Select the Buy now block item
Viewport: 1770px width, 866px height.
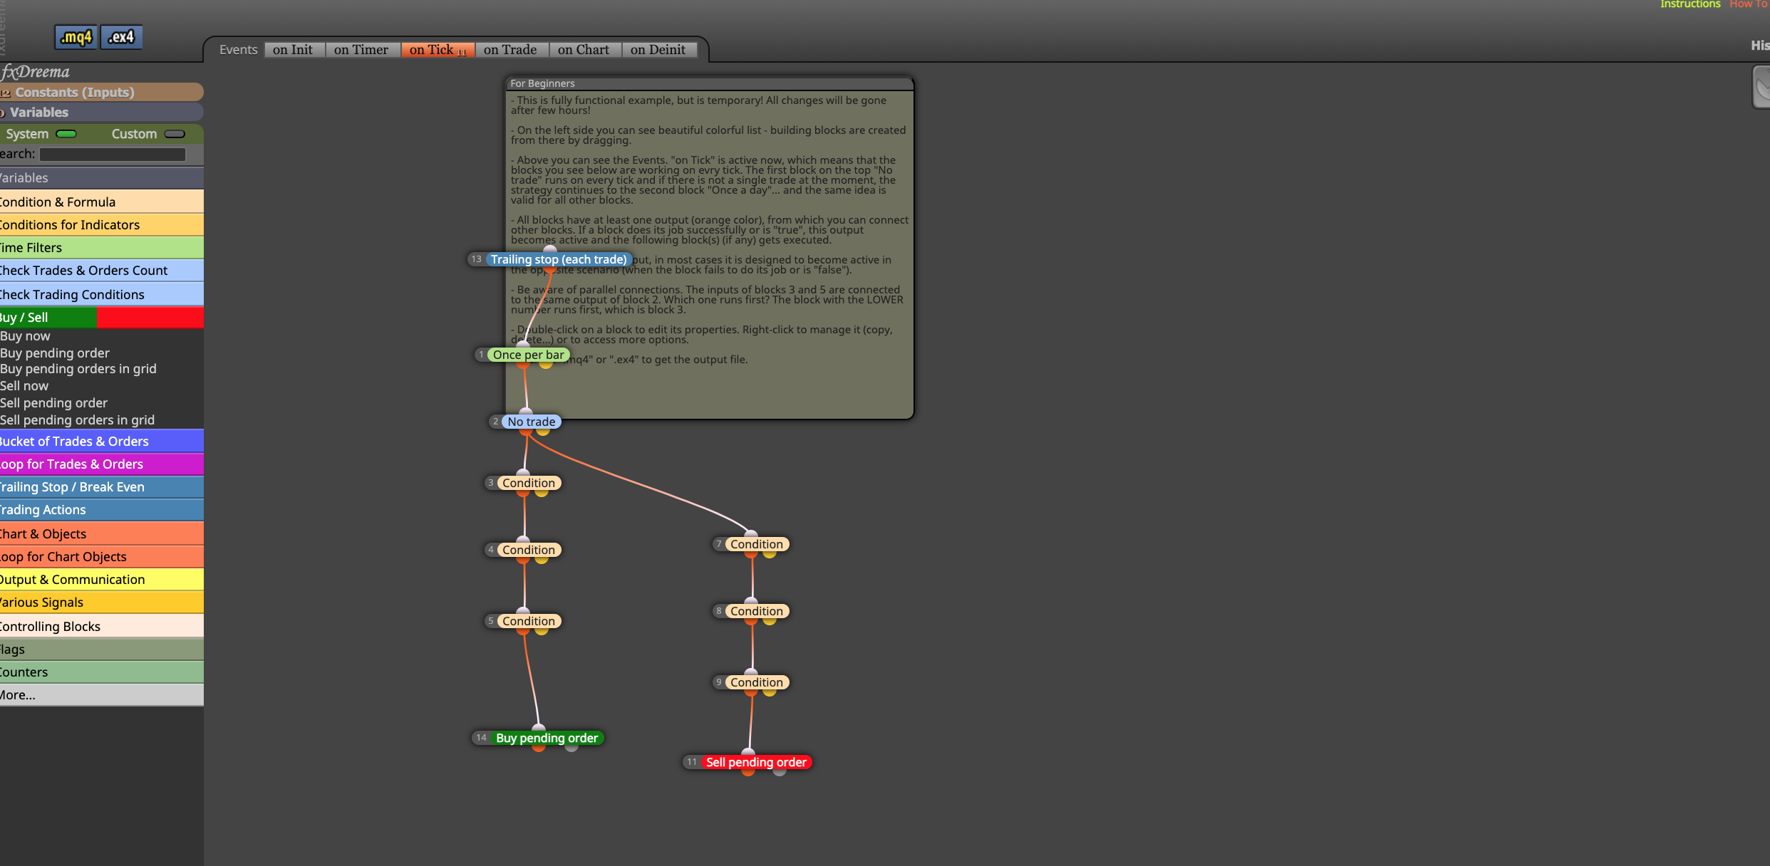[25, 336]
